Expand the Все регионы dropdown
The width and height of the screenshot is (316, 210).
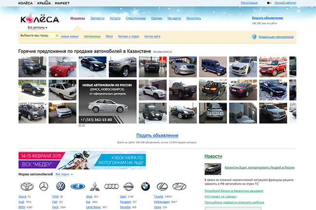(x=37, y=27)
